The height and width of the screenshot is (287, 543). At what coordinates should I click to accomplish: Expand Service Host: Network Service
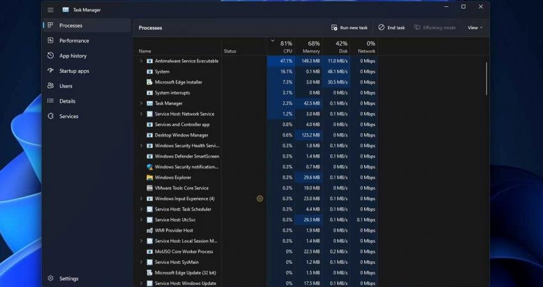tap(141, 114)
